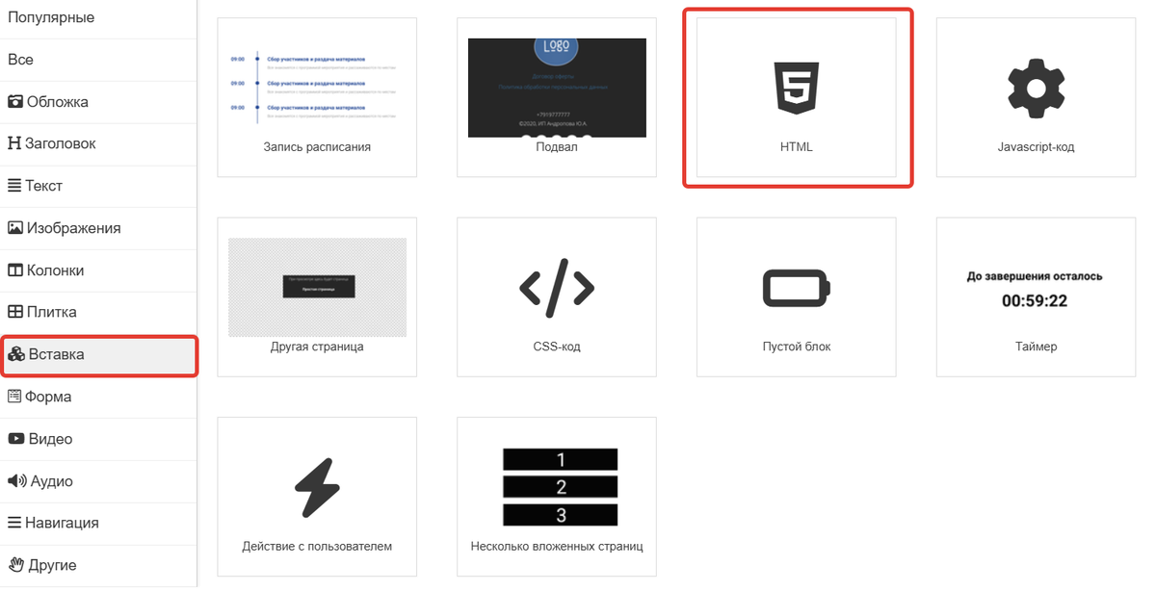Screen dimensions: 1156x591
Task: Click the cubes icon beside Вставка
Action: tap(15, 354)
